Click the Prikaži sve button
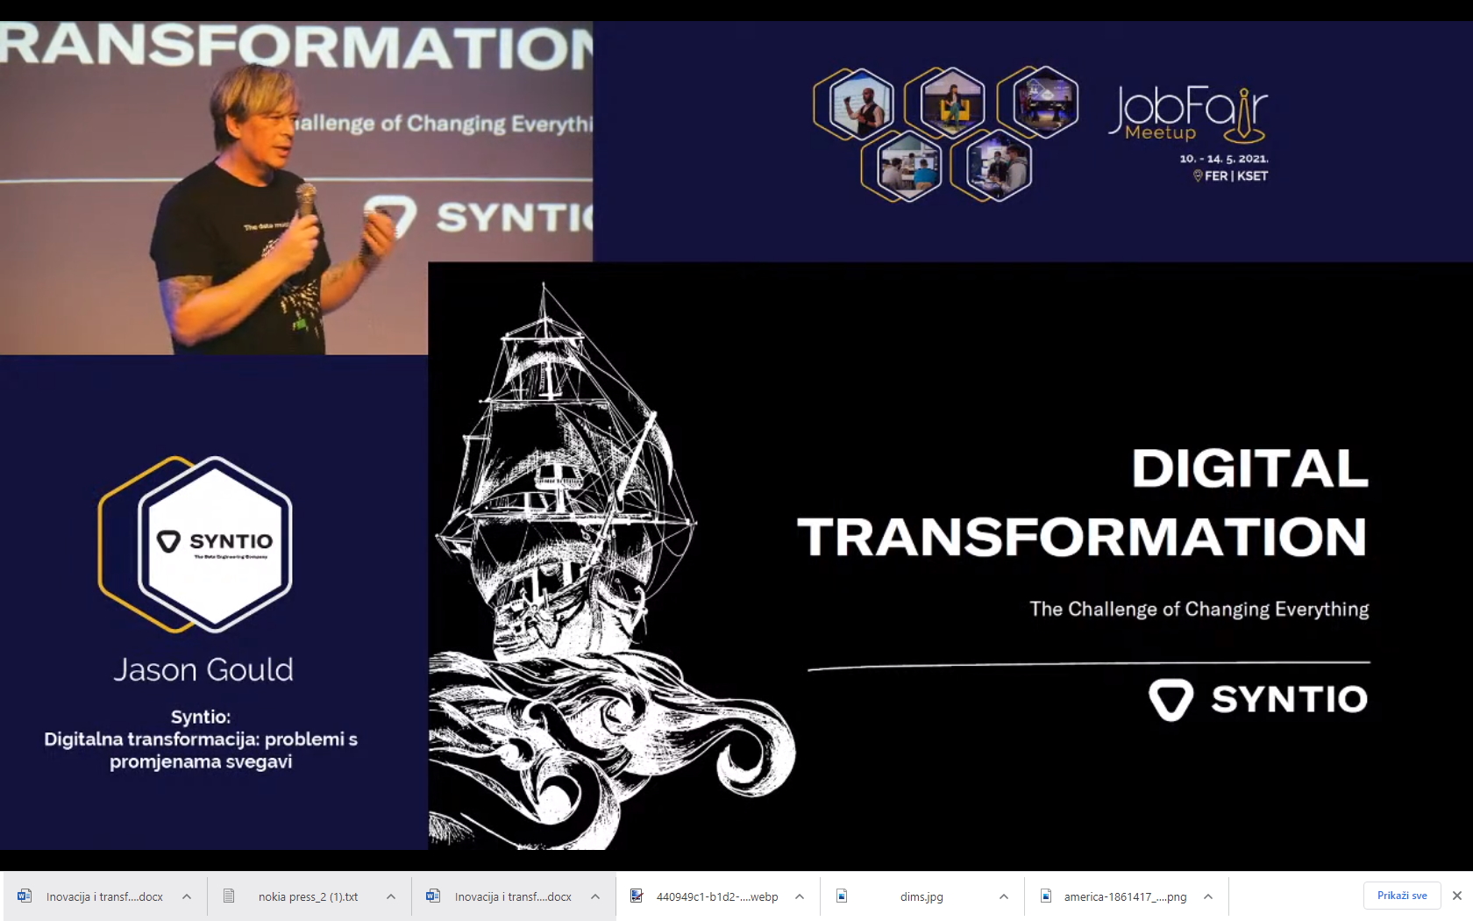 coord(1401,896)
